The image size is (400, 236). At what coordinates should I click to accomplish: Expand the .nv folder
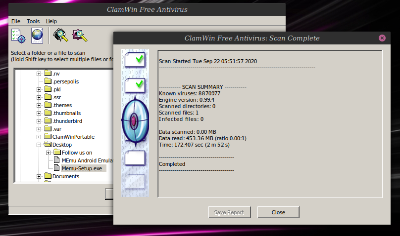[x=39, y=74]
